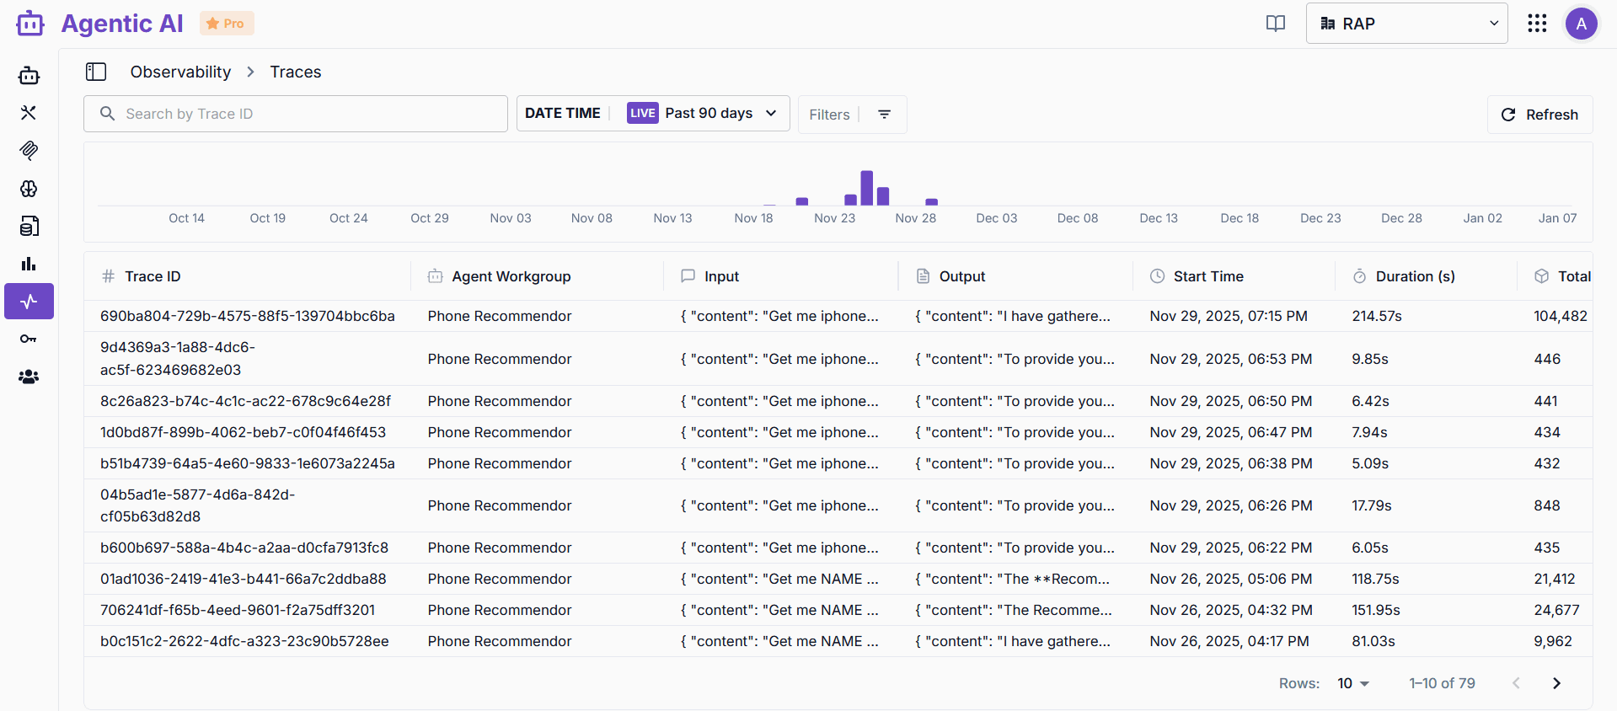Viewport: 1617px width, 711px height.
Task: Select the active traces pulse icon in sidebar
Action: pyautogui.click(x=29, y=302)
